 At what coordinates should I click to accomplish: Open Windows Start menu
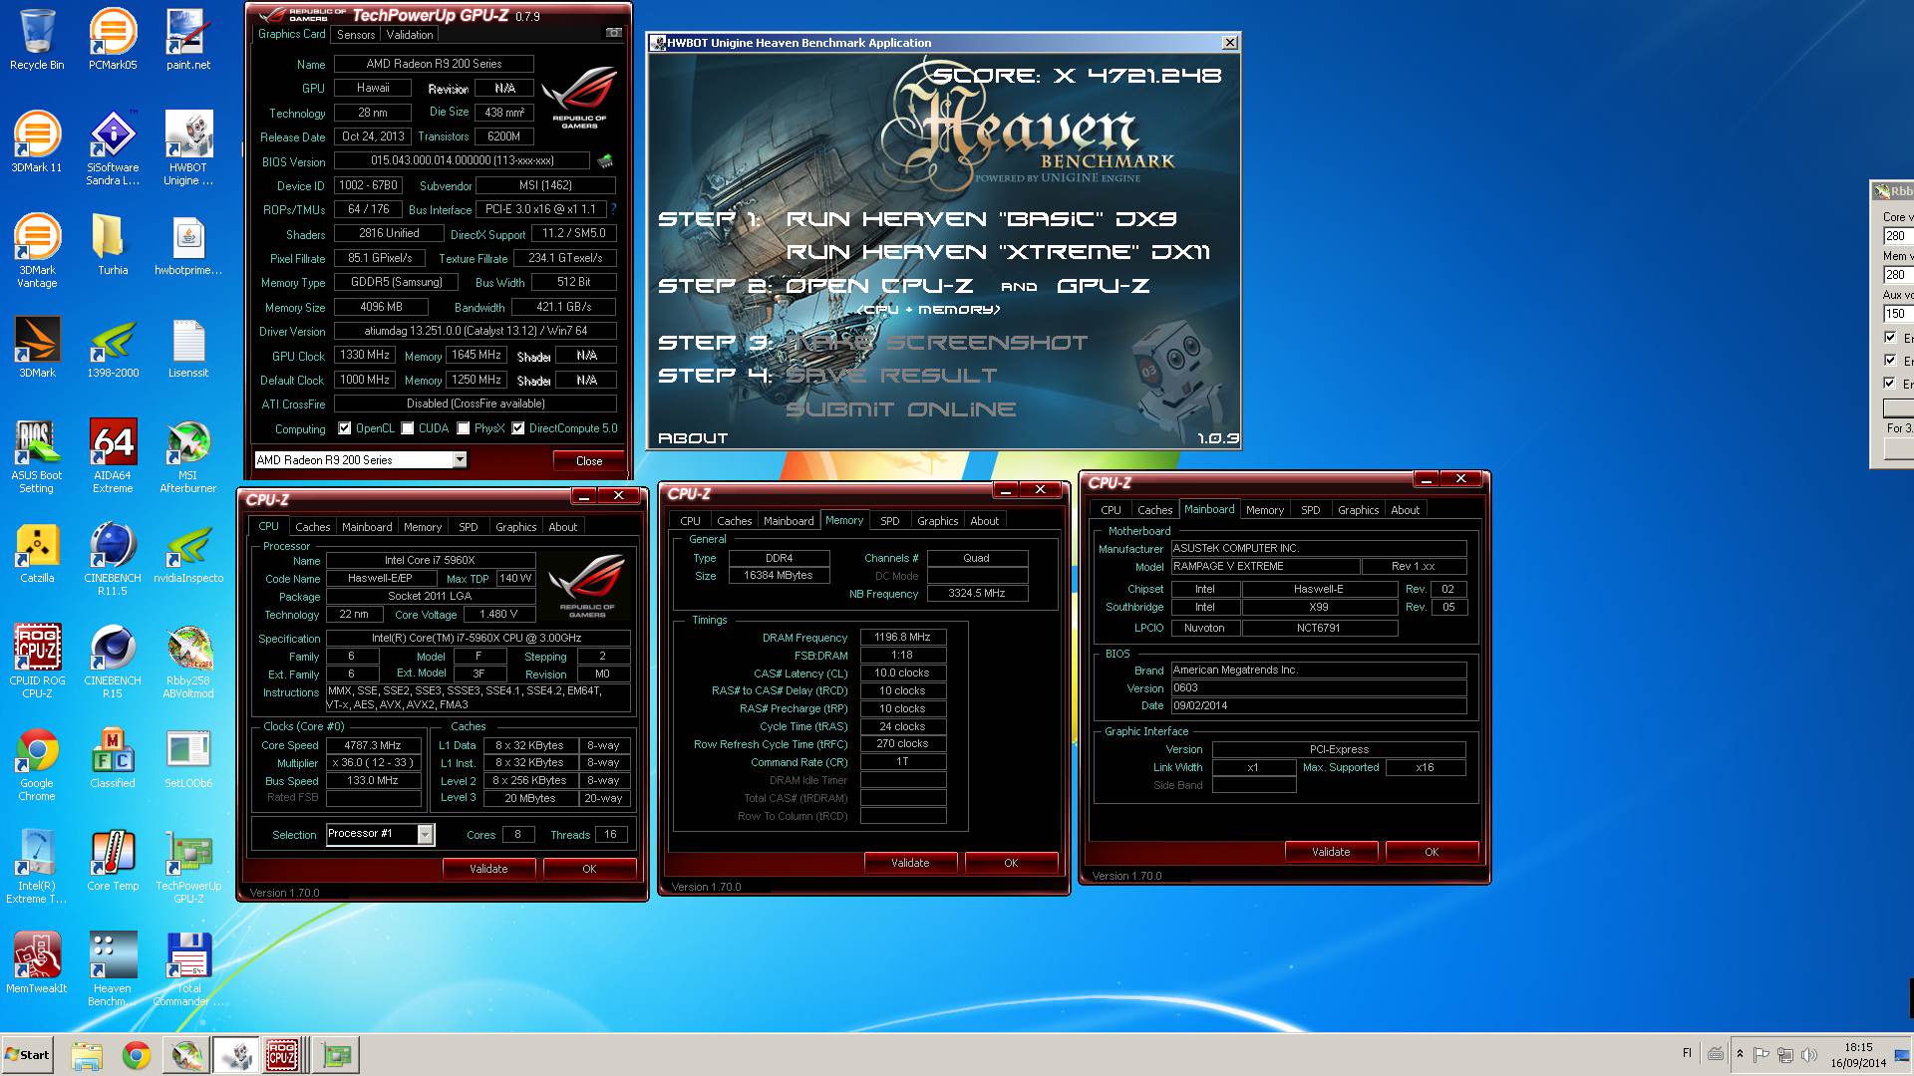[x=27, y=1055]
